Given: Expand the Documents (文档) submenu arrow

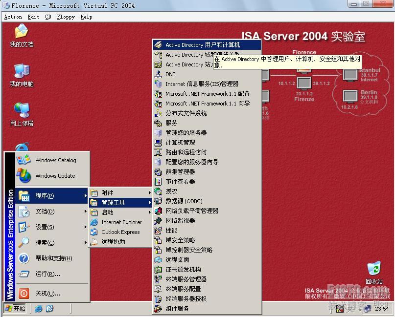Looking at the screenshot, I should (x=85, y=211).
